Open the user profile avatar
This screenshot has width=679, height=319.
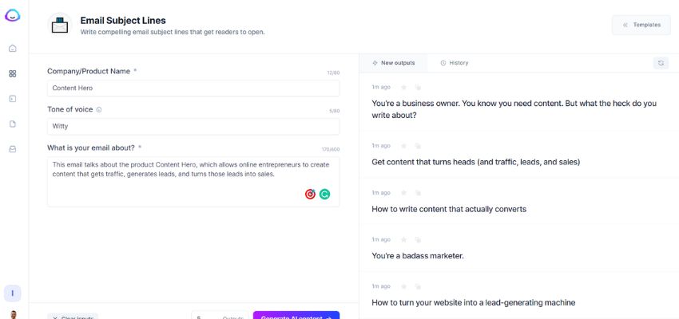pos(13,315)
